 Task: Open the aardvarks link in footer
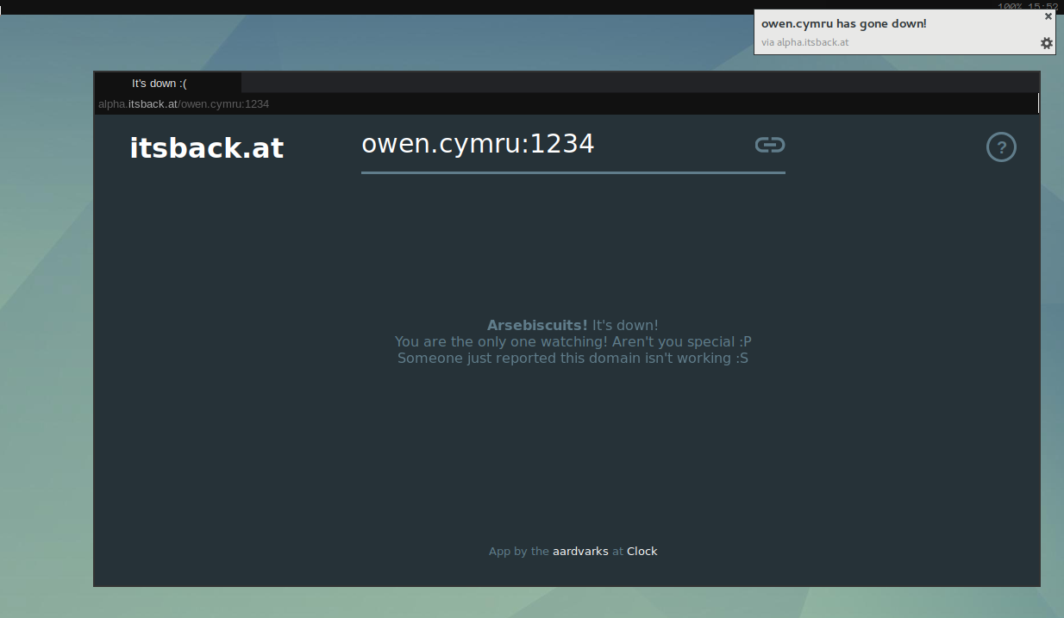click(580, 551)
